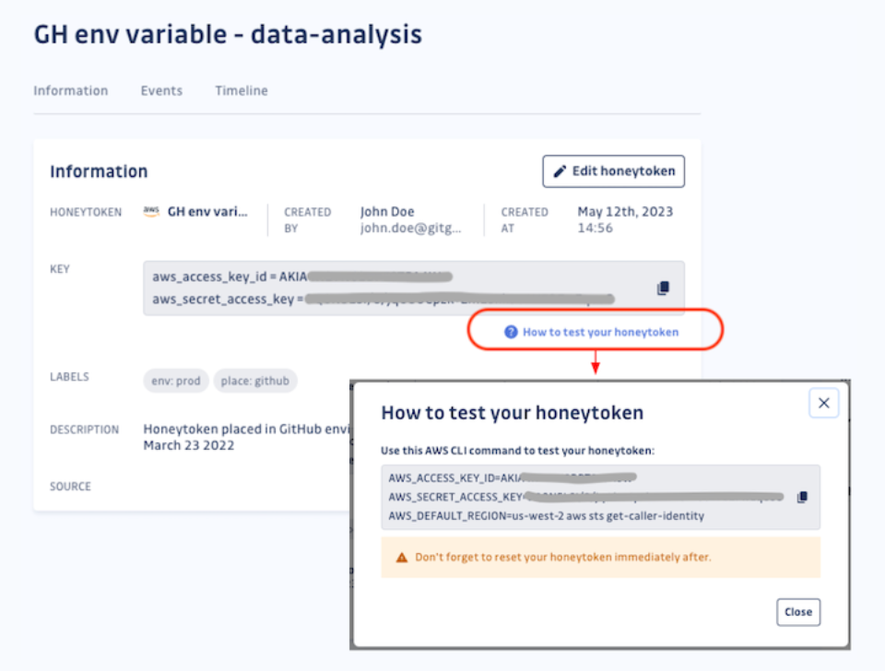Open the Information tab

pos(71,91)
